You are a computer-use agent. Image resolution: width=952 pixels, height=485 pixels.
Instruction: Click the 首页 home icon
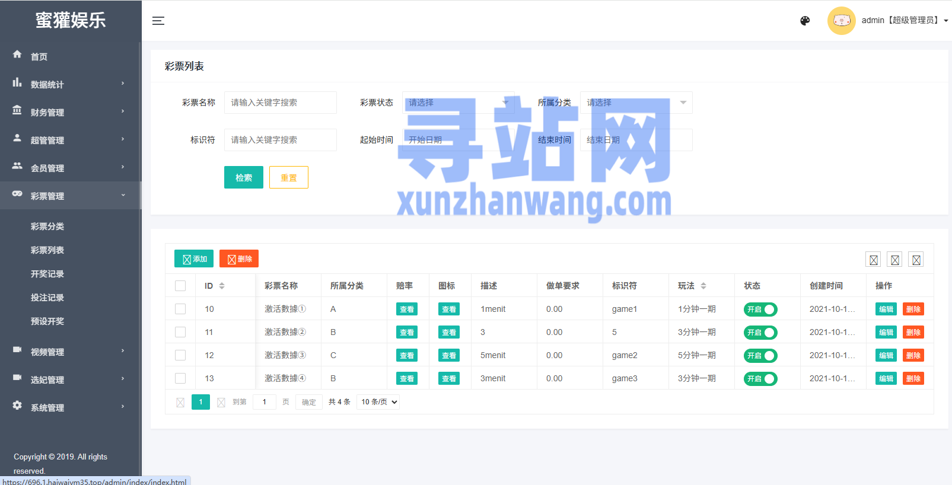(x=17, y=55)
